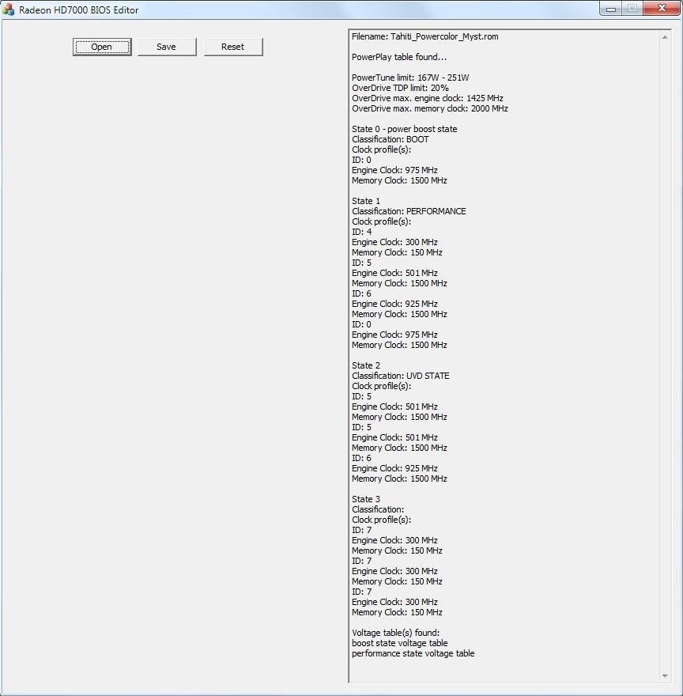Click the 'performance state voltage table' line
The height and width of the screenshot is (696, 683).
point(413,653)
